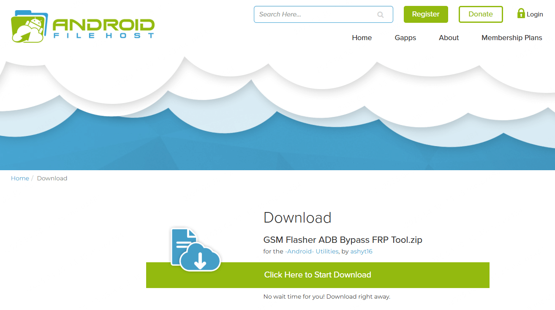Open the Home menu item
The height and width of the screenshot is (310, 555).
click(x=362, y=38)
